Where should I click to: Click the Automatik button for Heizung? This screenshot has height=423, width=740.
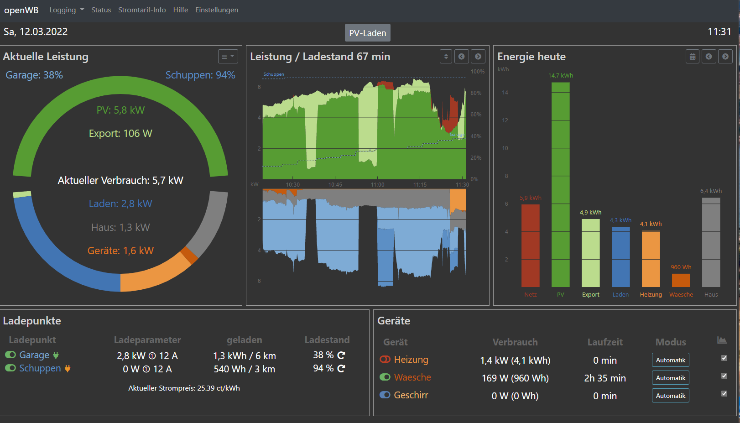pos(670,360)
